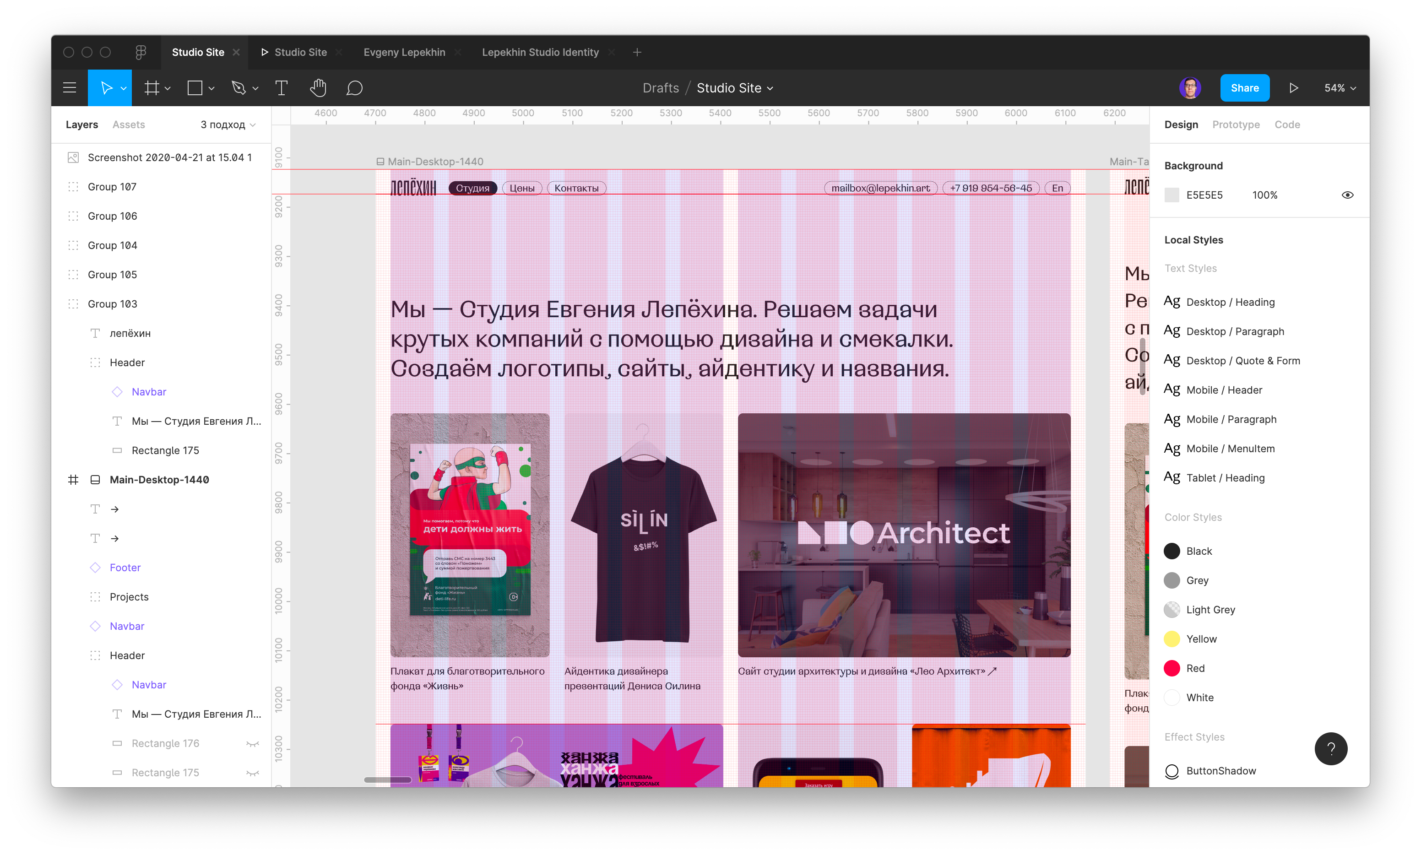Click the Projects group layer icon

[95, 597]
